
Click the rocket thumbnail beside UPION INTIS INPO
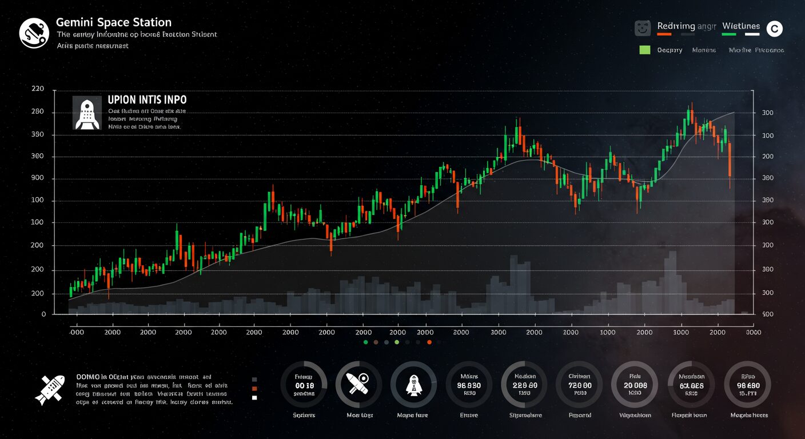pyautogui.click(x=87, y=113)
